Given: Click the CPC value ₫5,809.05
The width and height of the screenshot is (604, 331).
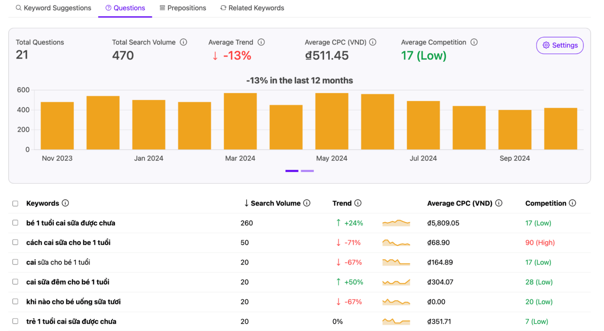Looking at the screenshot, I should [x=443, y=223].
